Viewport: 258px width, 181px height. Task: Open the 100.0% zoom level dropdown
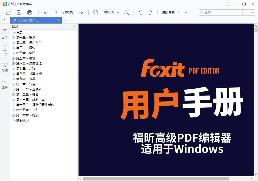111,12
